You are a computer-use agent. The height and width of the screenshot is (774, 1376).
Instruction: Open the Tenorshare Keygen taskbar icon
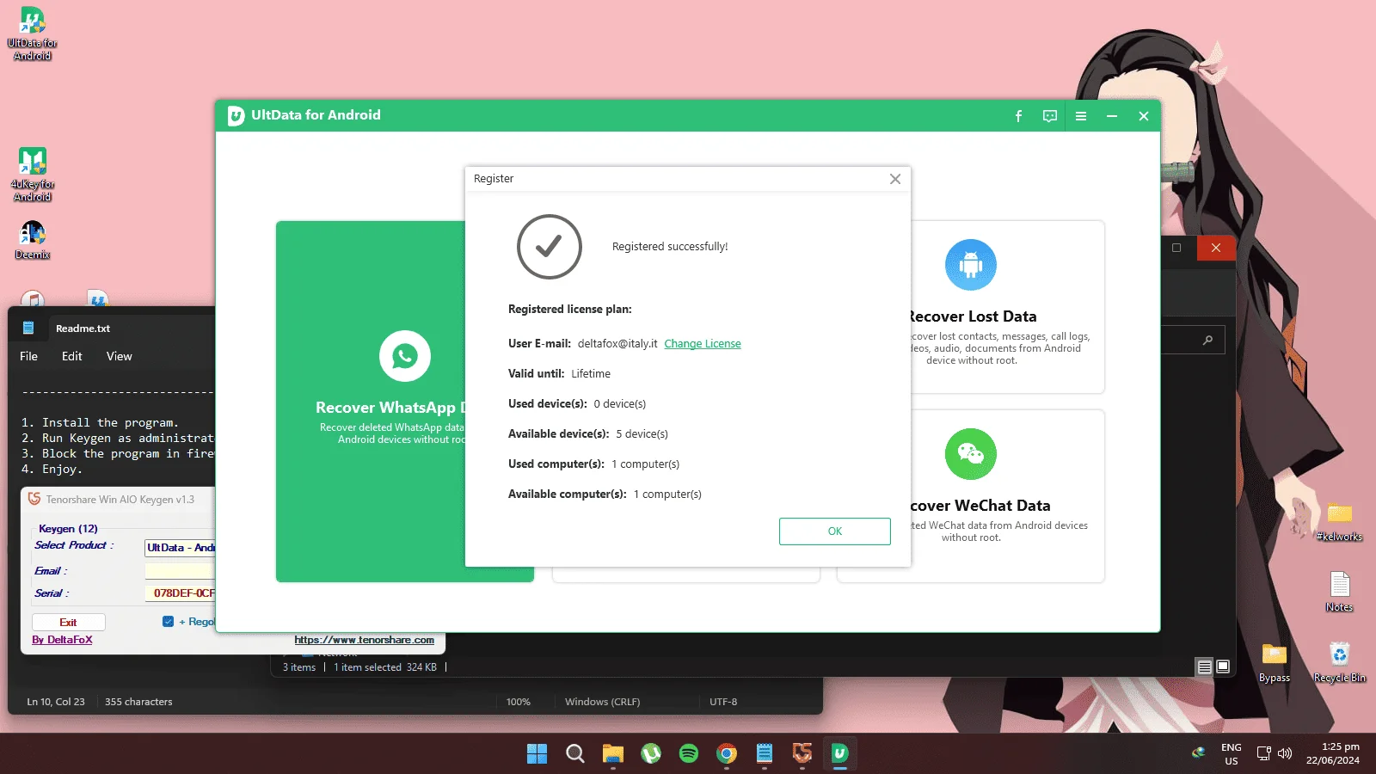pos(802,754)
